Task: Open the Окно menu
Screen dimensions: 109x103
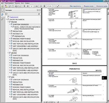Action: pos(22,3)
